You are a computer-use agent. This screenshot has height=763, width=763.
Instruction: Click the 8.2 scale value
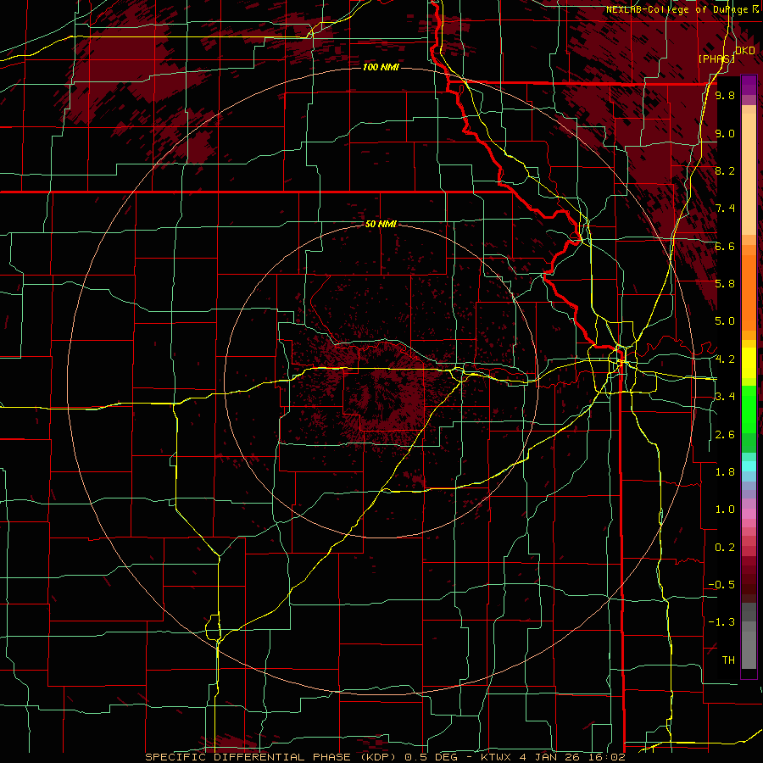(x=725, y=170)
